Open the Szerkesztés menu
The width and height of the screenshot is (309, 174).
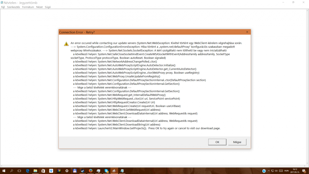(14, 7)
